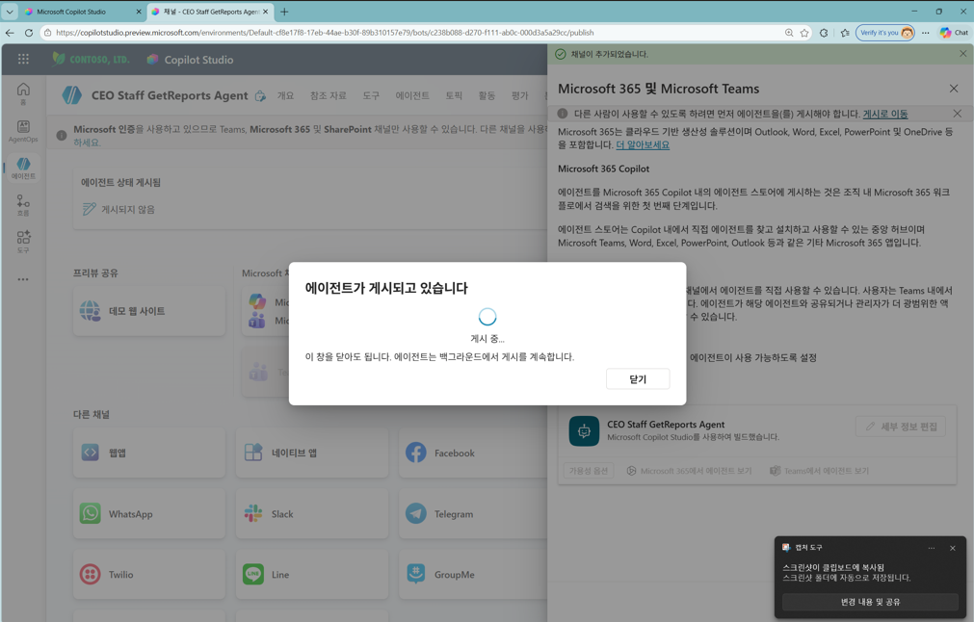This screenshot has width=974, height=622.
Task: Select the 에이전트 sidebar icon
Action: 23,168
